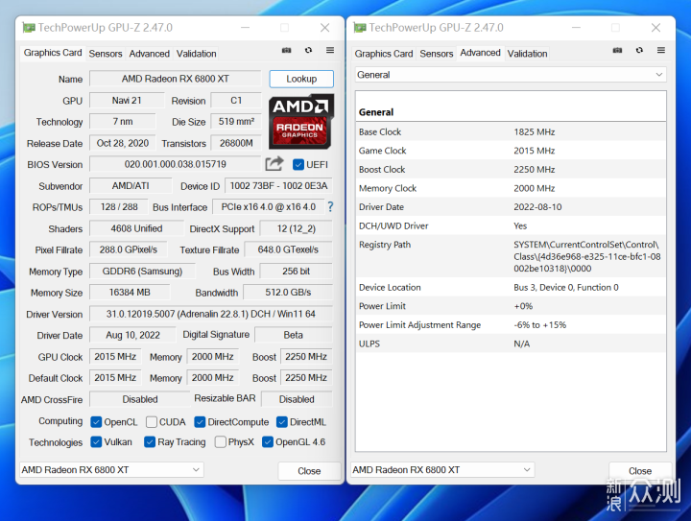The image size is (691, 521).
Task: Click the Release Date Oct 28, 2020 field
Action: tap(123, 143)
